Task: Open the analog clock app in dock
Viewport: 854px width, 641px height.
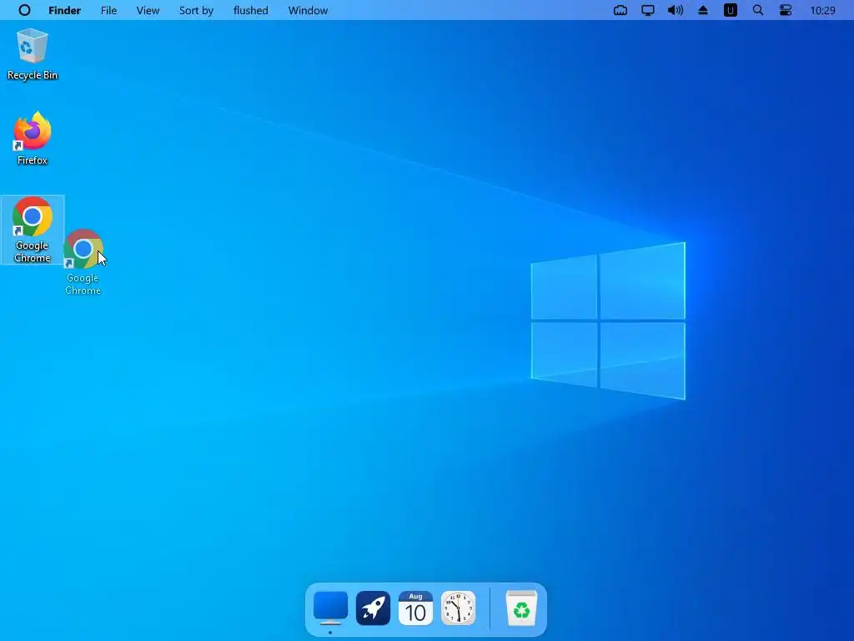Action: 458,608
